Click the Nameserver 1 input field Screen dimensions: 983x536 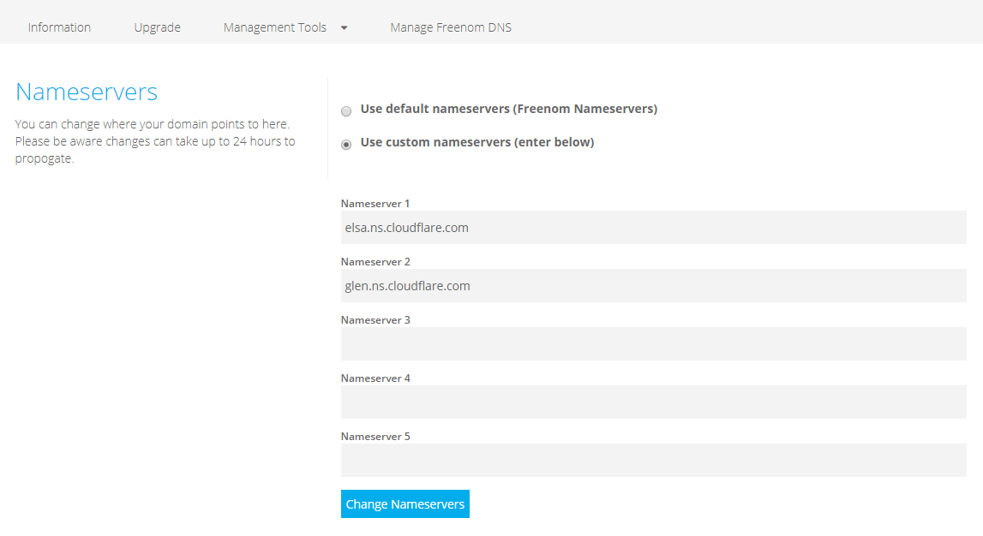click(x=653, y=227)
